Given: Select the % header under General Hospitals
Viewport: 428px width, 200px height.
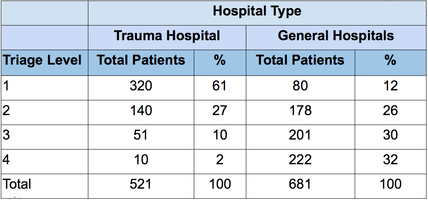Looking at the screenshot, I should (390, 60).
